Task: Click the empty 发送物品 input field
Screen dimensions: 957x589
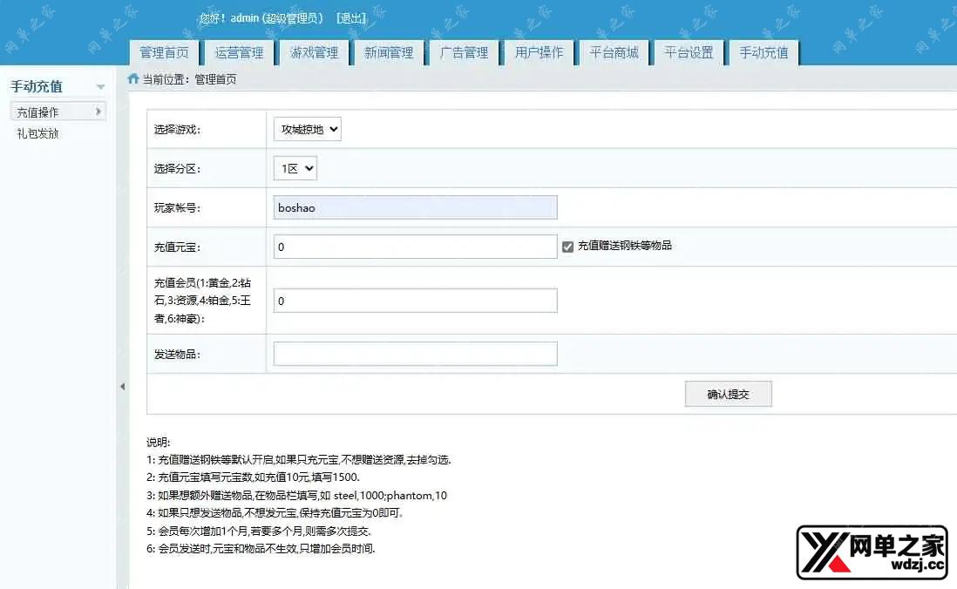Action: click(x=415, y=353)
